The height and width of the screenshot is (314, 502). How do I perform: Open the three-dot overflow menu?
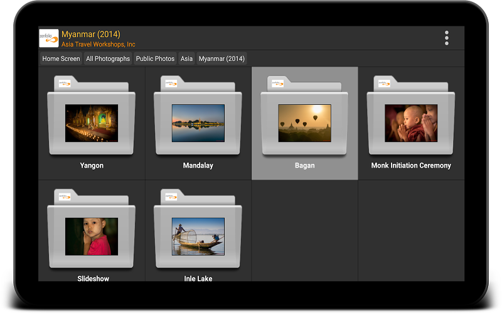[x=446, y=38]
